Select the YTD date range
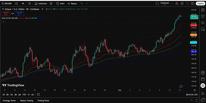 [x=24, y=95]
